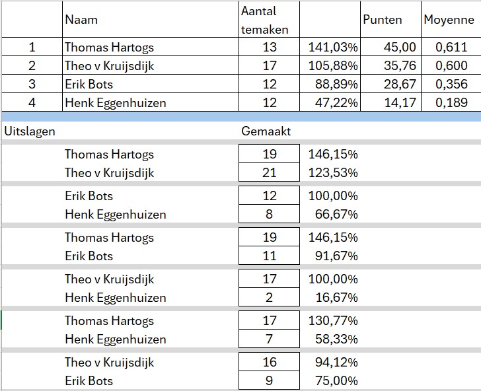Click the Aantal temaken header cell
The width and height of the screenshot is (481, 391).
coord(269,20)
